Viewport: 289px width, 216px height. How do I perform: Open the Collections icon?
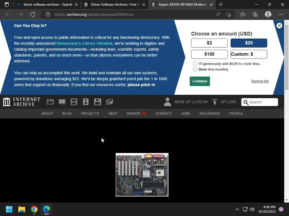pos(255,14)
